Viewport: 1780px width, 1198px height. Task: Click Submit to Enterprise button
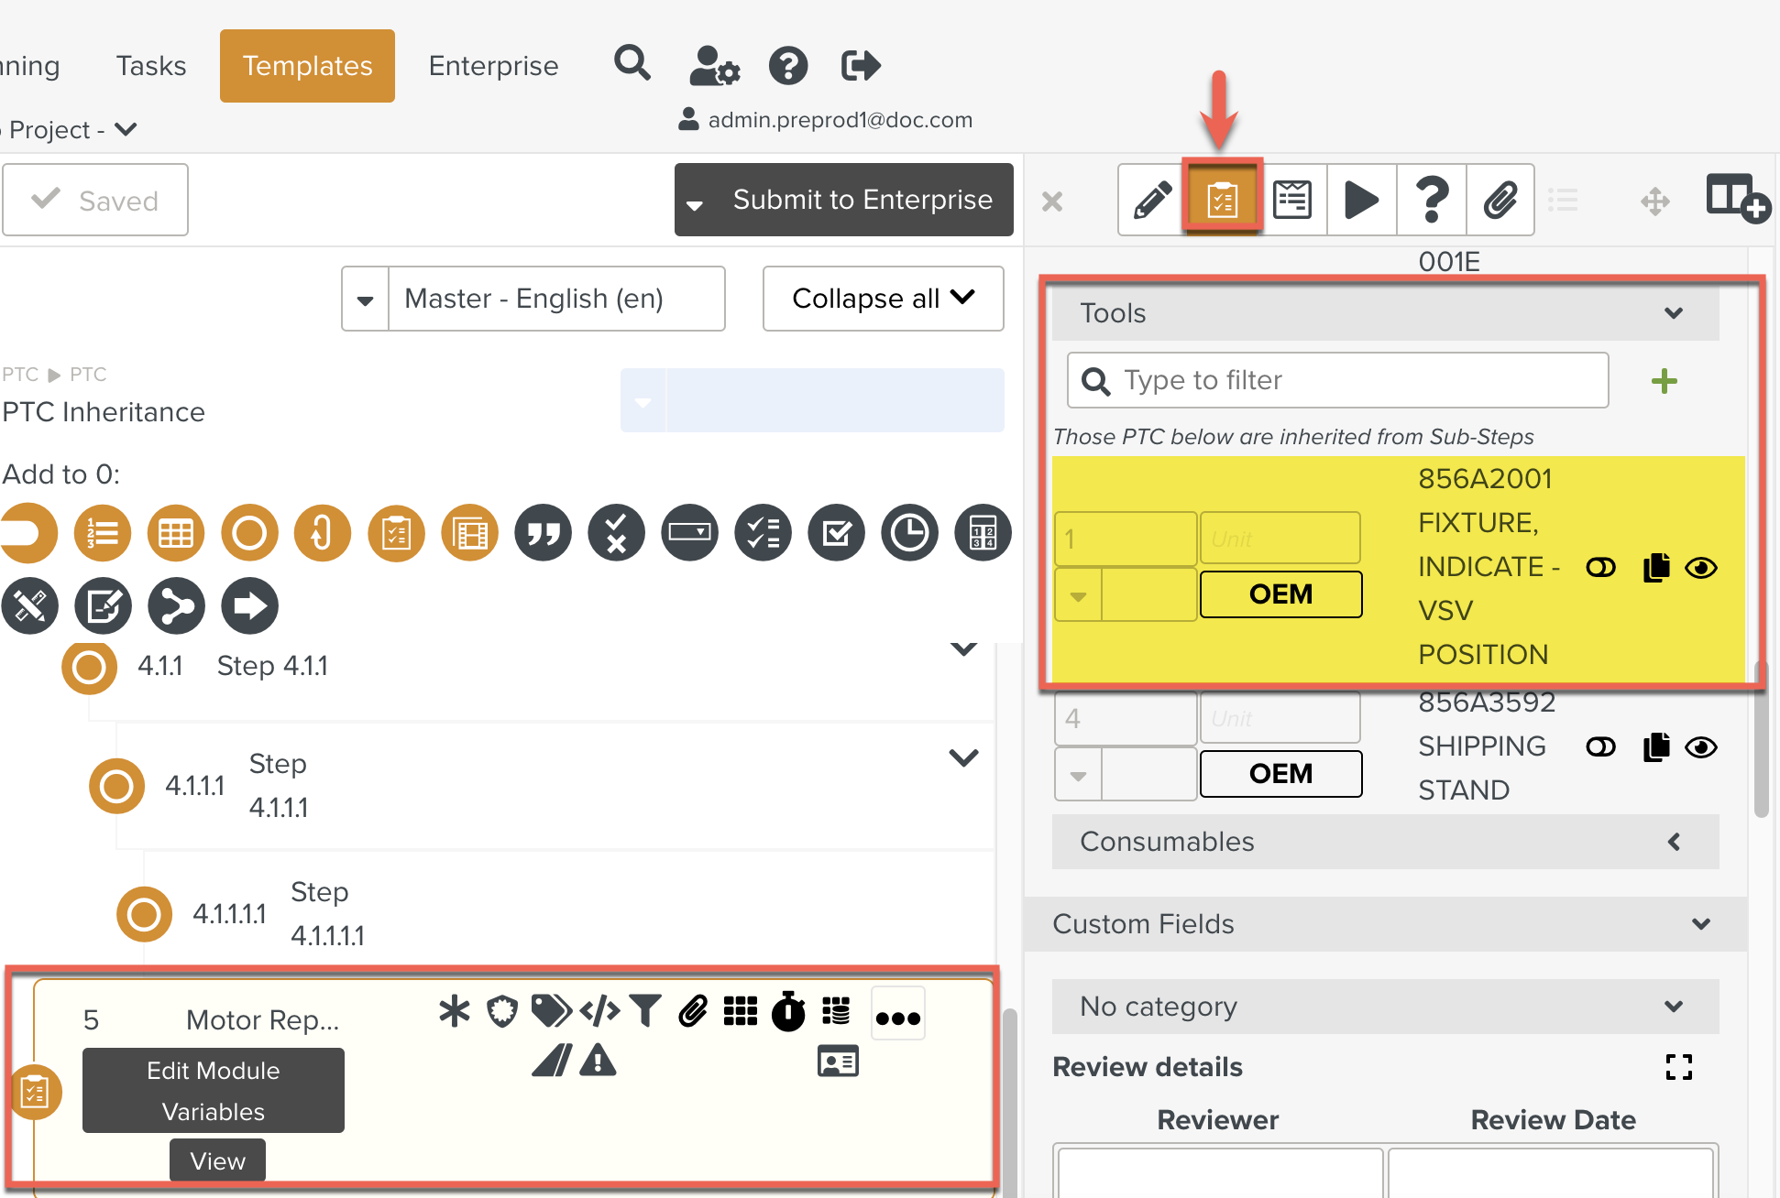tap(862, 200)
